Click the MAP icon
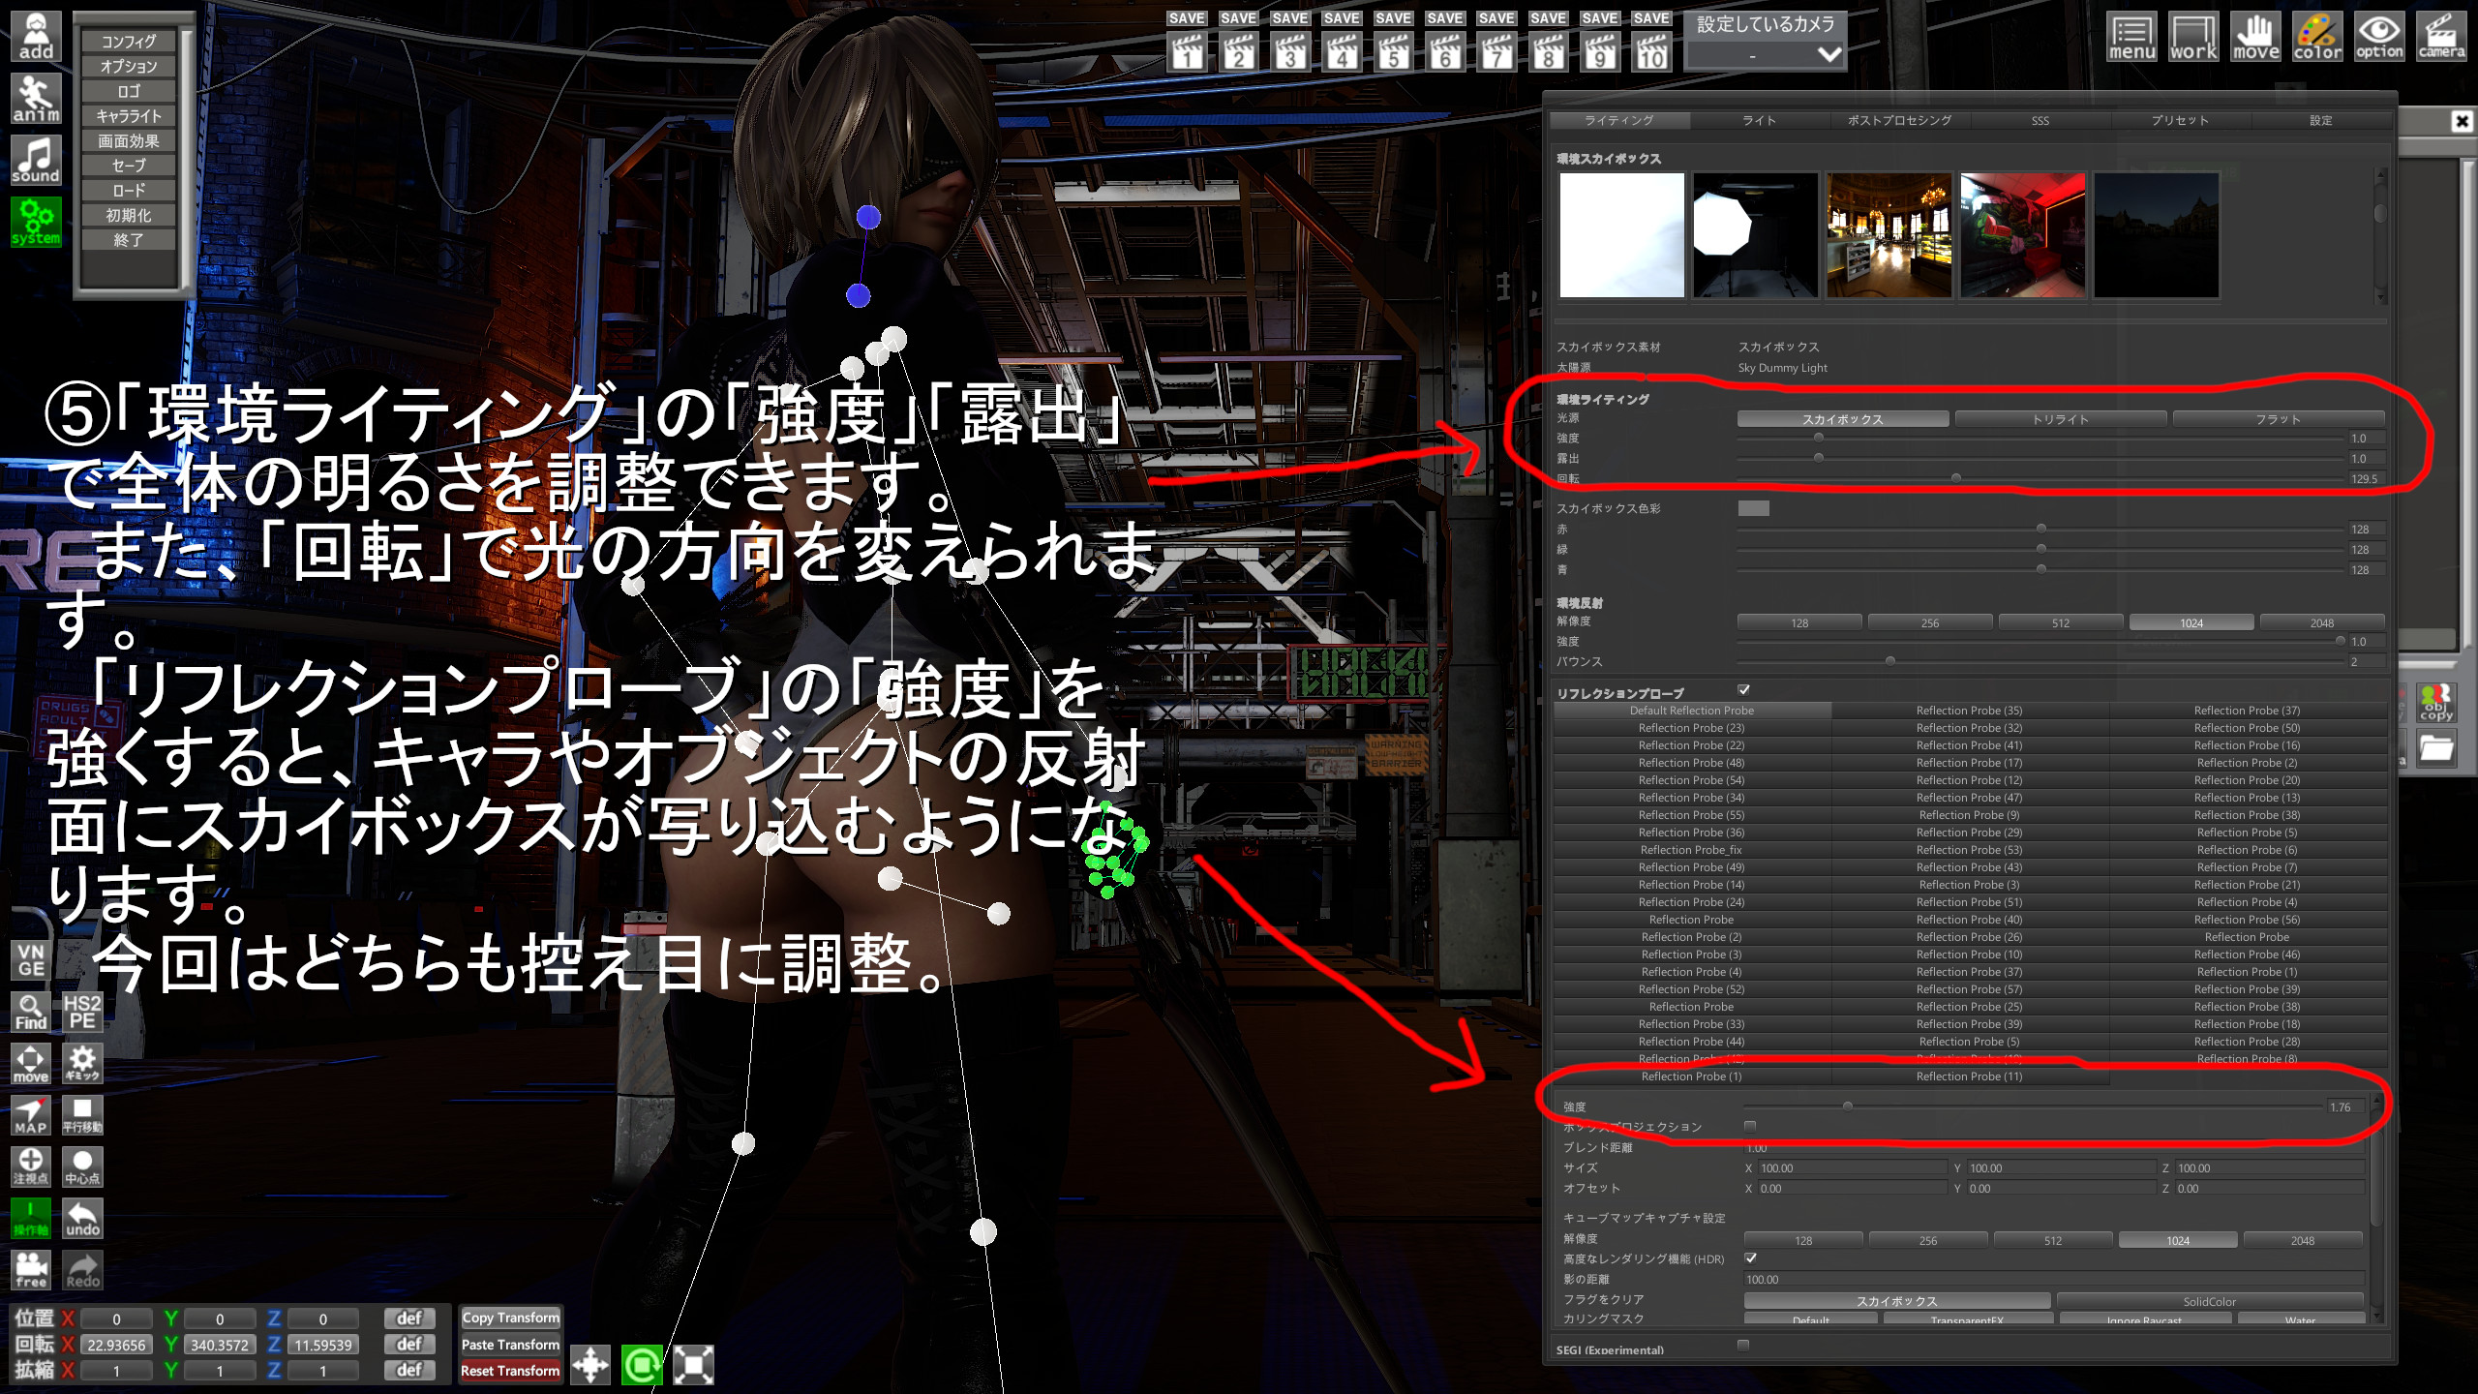2478x1394 pixels. 31,1115
